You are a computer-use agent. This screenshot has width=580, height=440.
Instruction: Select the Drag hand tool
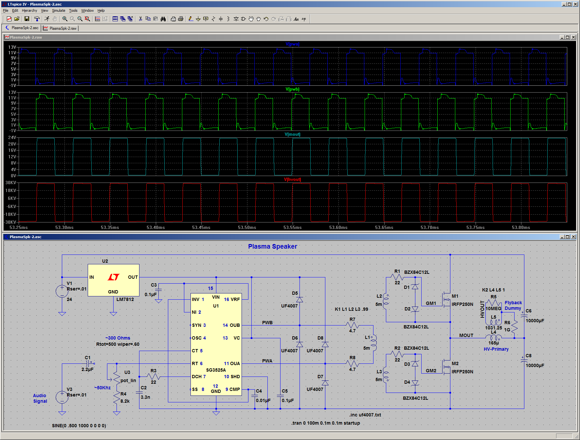pos(259,19)
